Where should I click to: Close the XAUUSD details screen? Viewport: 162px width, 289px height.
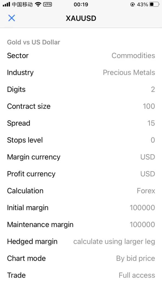pyautogui.click(x=12, y=18)
